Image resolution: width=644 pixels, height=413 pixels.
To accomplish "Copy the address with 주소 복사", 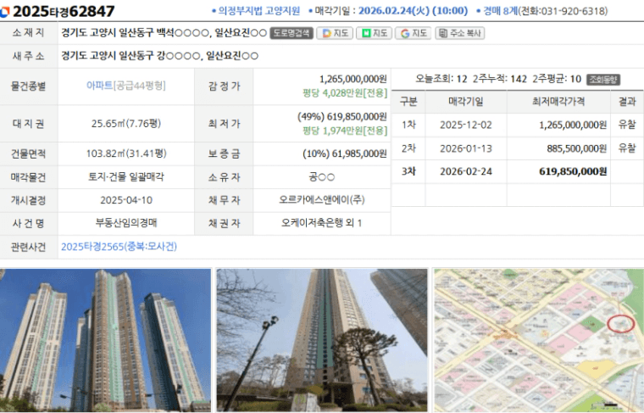I will [x=459, y=33].
